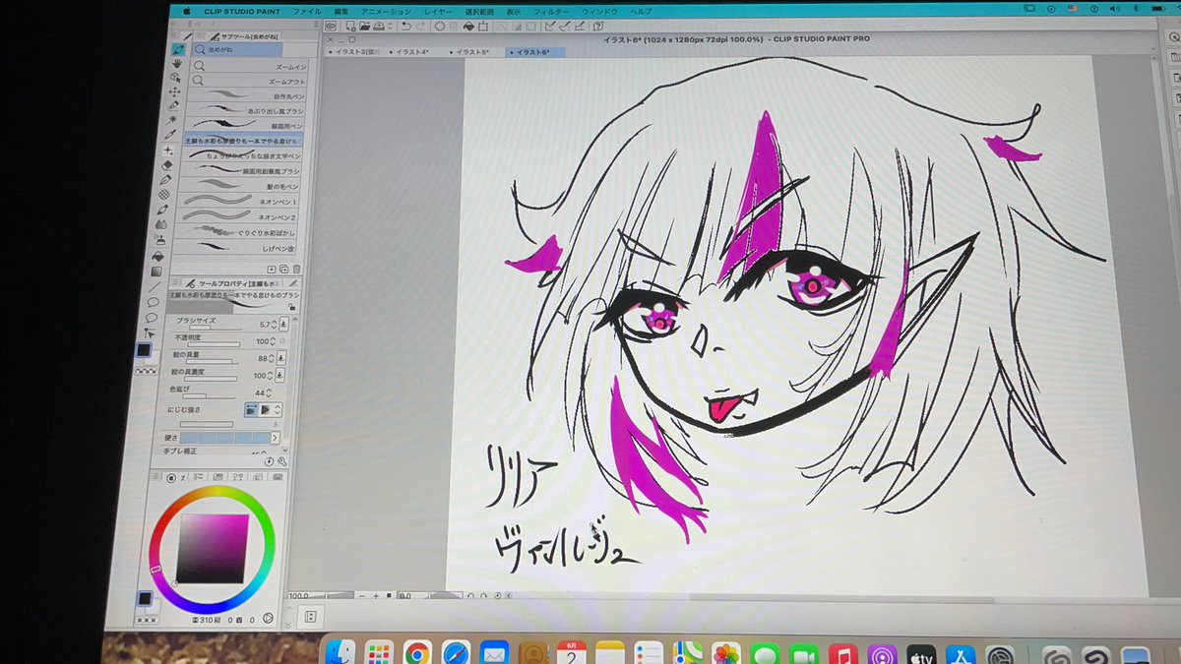Select the ネオンペン1 brush

pos(239,202)
